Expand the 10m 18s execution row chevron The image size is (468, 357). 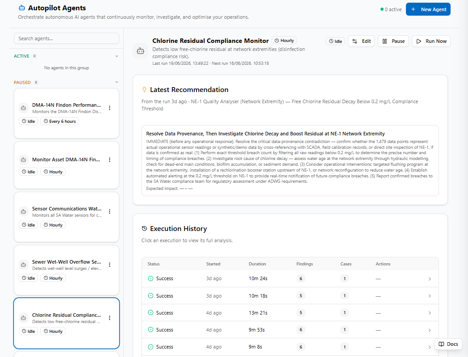pyautogui.click(x=430, y=296)
